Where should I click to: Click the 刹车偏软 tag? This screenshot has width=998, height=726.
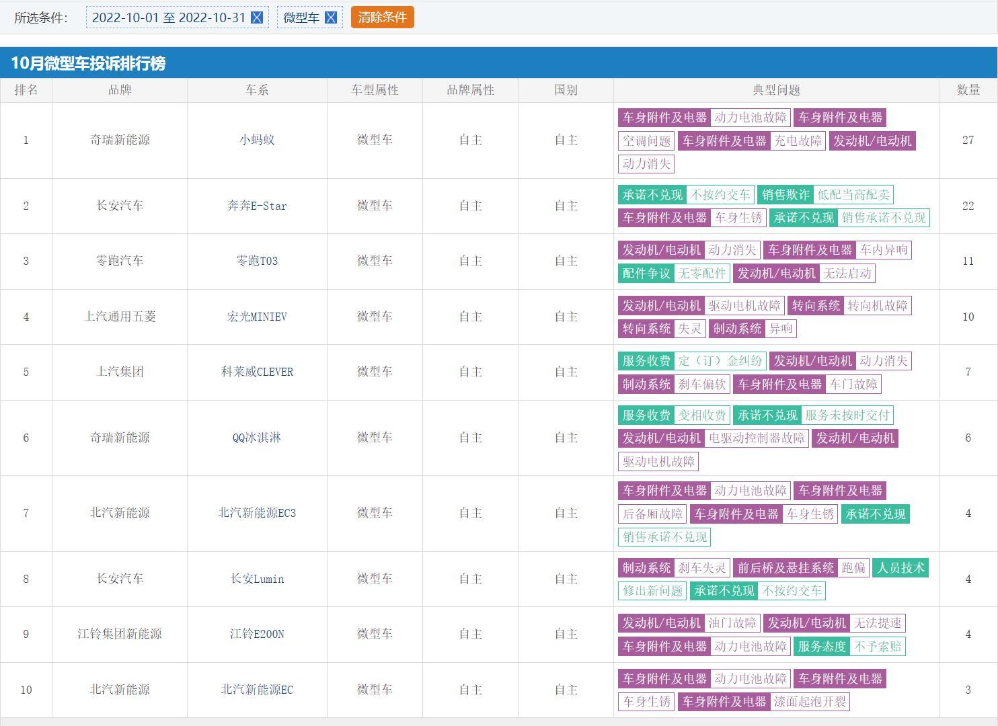click(x=702, y=385)
